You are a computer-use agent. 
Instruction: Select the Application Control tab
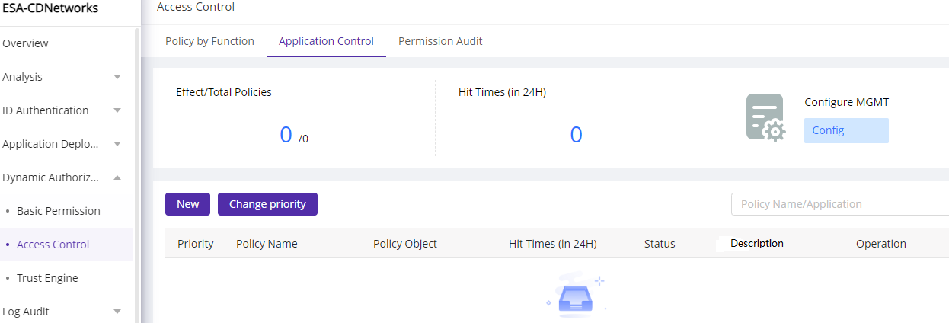tap(326, 41)
